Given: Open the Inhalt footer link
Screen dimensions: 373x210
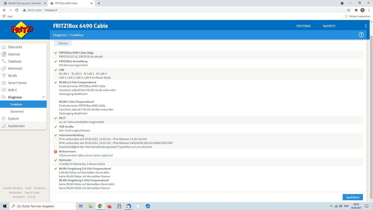Looking at the screenshot, I should tap(28, 188).
